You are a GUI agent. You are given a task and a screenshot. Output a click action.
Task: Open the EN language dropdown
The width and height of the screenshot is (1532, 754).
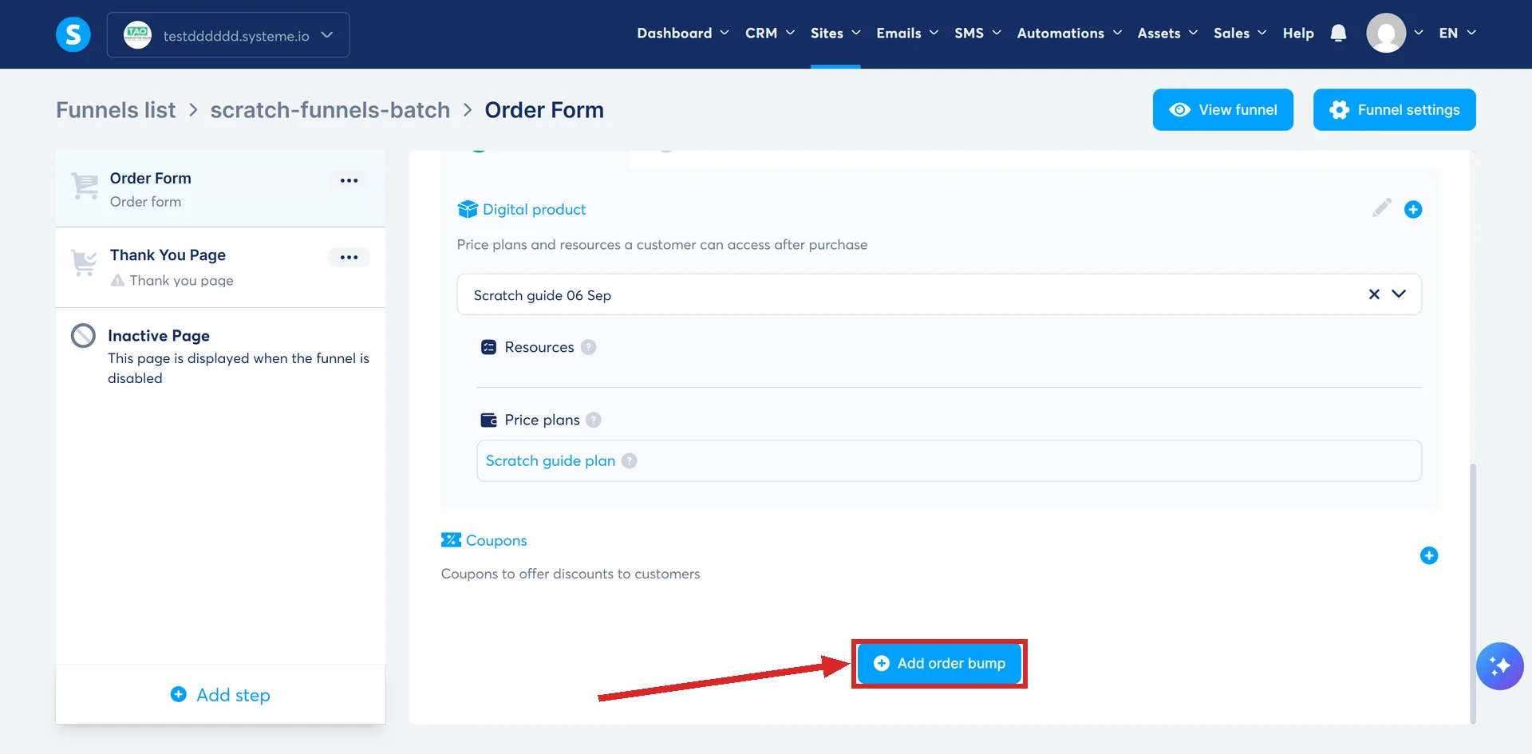point(1457,34)
